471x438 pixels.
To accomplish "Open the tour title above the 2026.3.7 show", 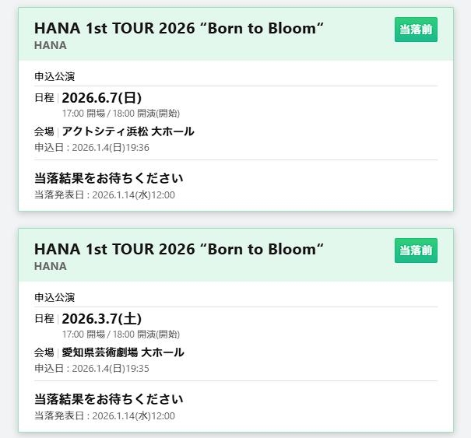I will tap(179, 249).
